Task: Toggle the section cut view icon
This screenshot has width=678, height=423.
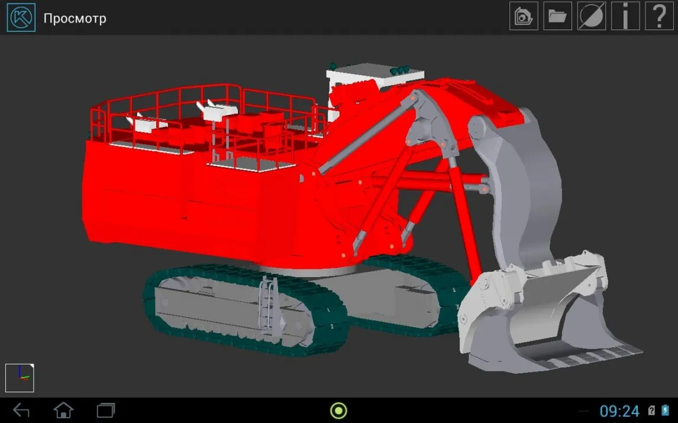Action: point(591,16)
